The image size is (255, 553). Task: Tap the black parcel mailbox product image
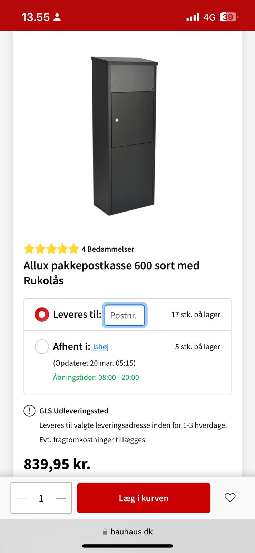pos(124,136)
